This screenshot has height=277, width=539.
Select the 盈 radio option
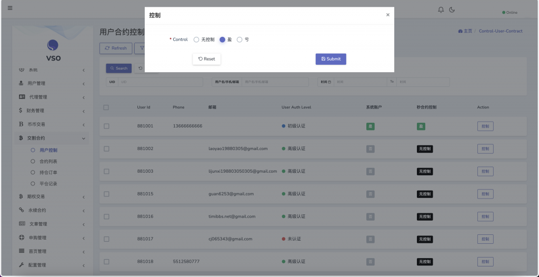(x=222, y=39)
